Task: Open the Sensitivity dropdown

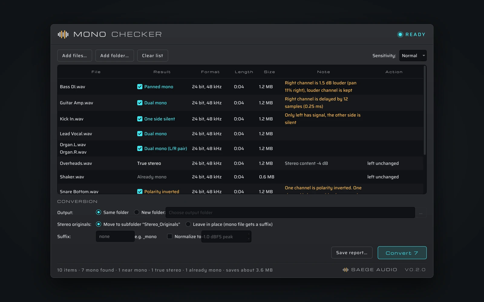Action: point(413,56)
